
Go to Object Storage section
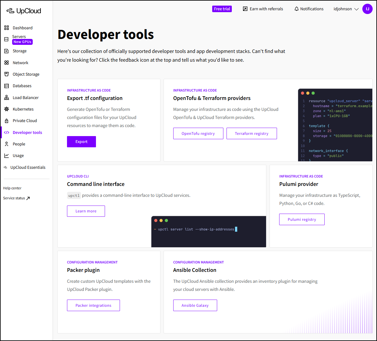pos(26,74)
